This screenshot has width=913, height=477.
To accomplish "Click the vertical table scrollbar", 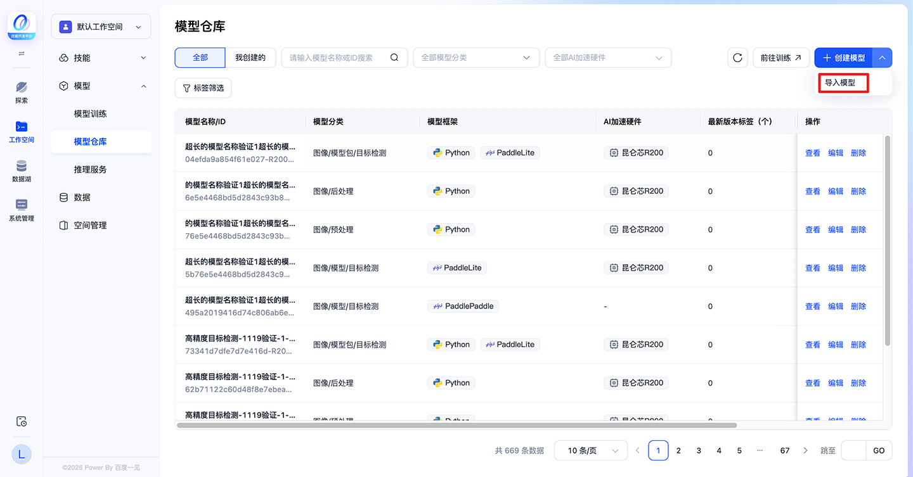I will click(887, 241).
